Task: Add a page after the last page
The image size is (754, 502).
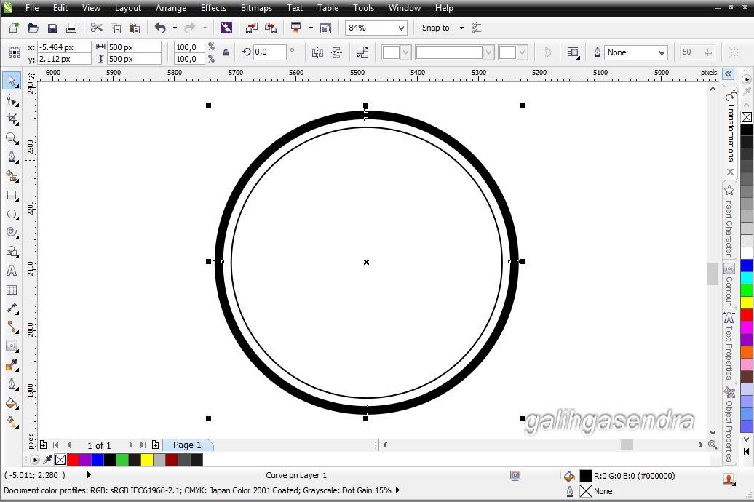Action: pyautogui.click(x=155, y=445)
